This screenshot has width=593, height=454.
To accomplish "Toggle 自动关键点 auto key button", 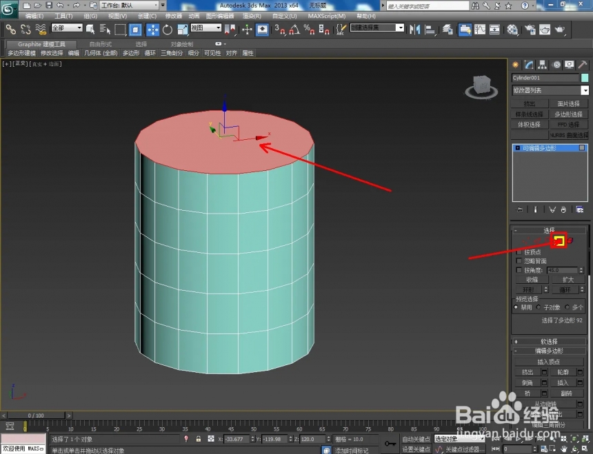I will (x=416, y=439).
